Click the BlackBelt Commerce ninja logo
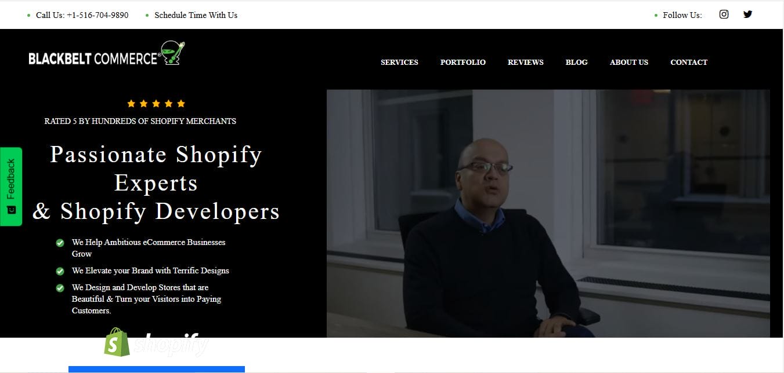Viewport: 784px width, 373px height. 107,53
